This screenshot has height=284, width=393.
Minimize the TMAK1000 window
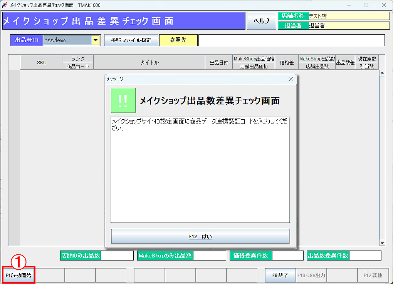[348, 5]
